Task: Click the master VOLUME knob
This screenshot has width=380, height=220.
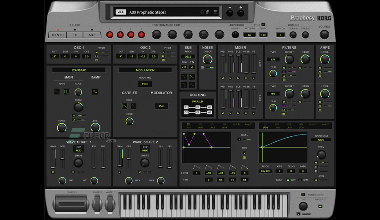Action: click(x=324, y=35)
